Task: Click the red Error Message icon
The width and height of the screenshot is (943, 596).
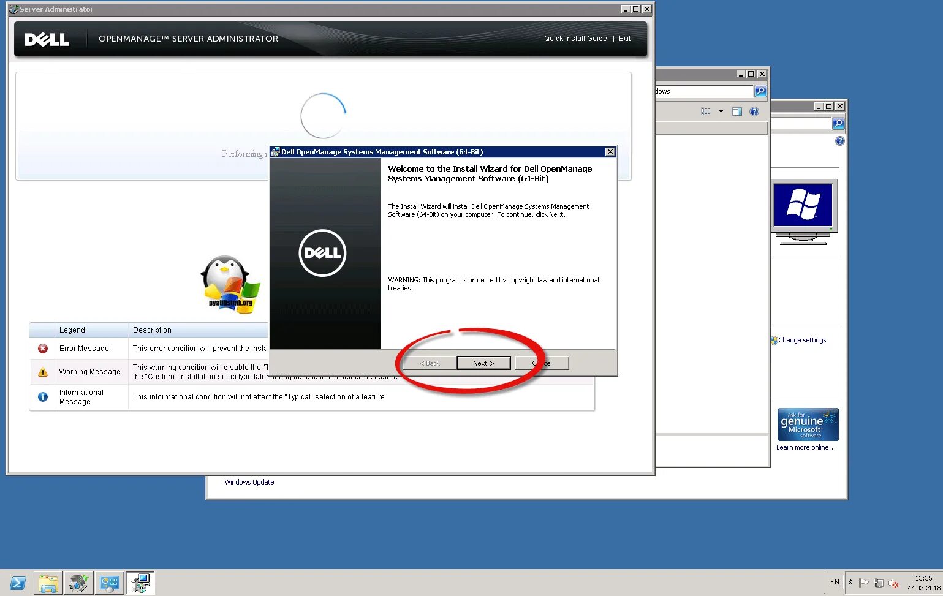Action: pyautogui.click(x=43, y=349)
